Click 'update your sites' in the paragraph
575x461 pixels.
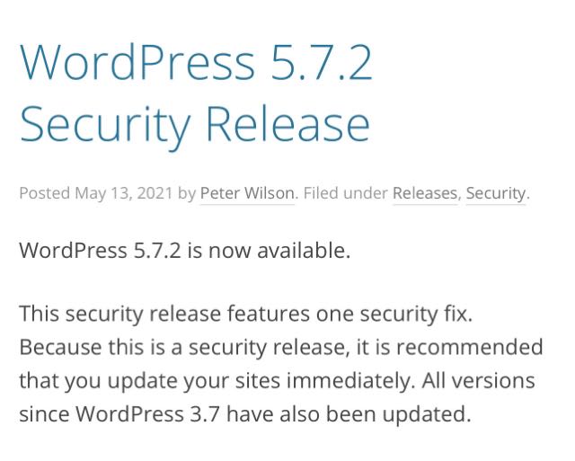(194, 381)
